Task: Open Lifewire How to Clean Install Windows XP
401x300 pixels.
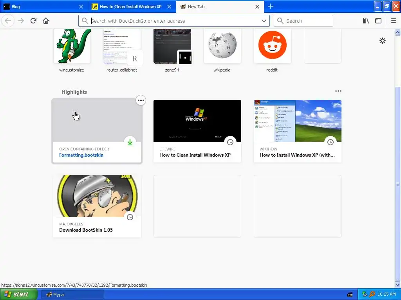Action: (x=197, y=131)
